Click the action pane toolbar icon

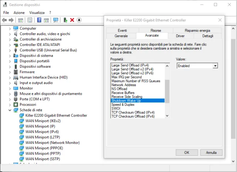click(x=46, y=20)
